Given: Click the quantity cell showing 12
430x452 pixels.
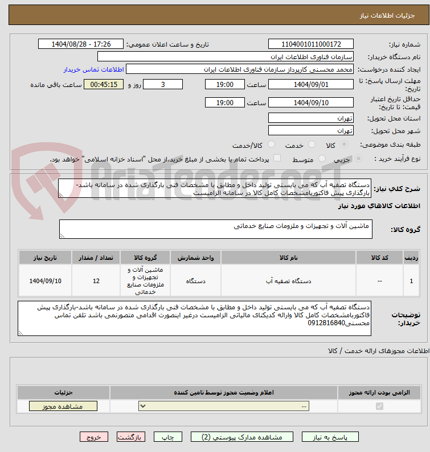Looking at the screenshot, I should 96,281.
